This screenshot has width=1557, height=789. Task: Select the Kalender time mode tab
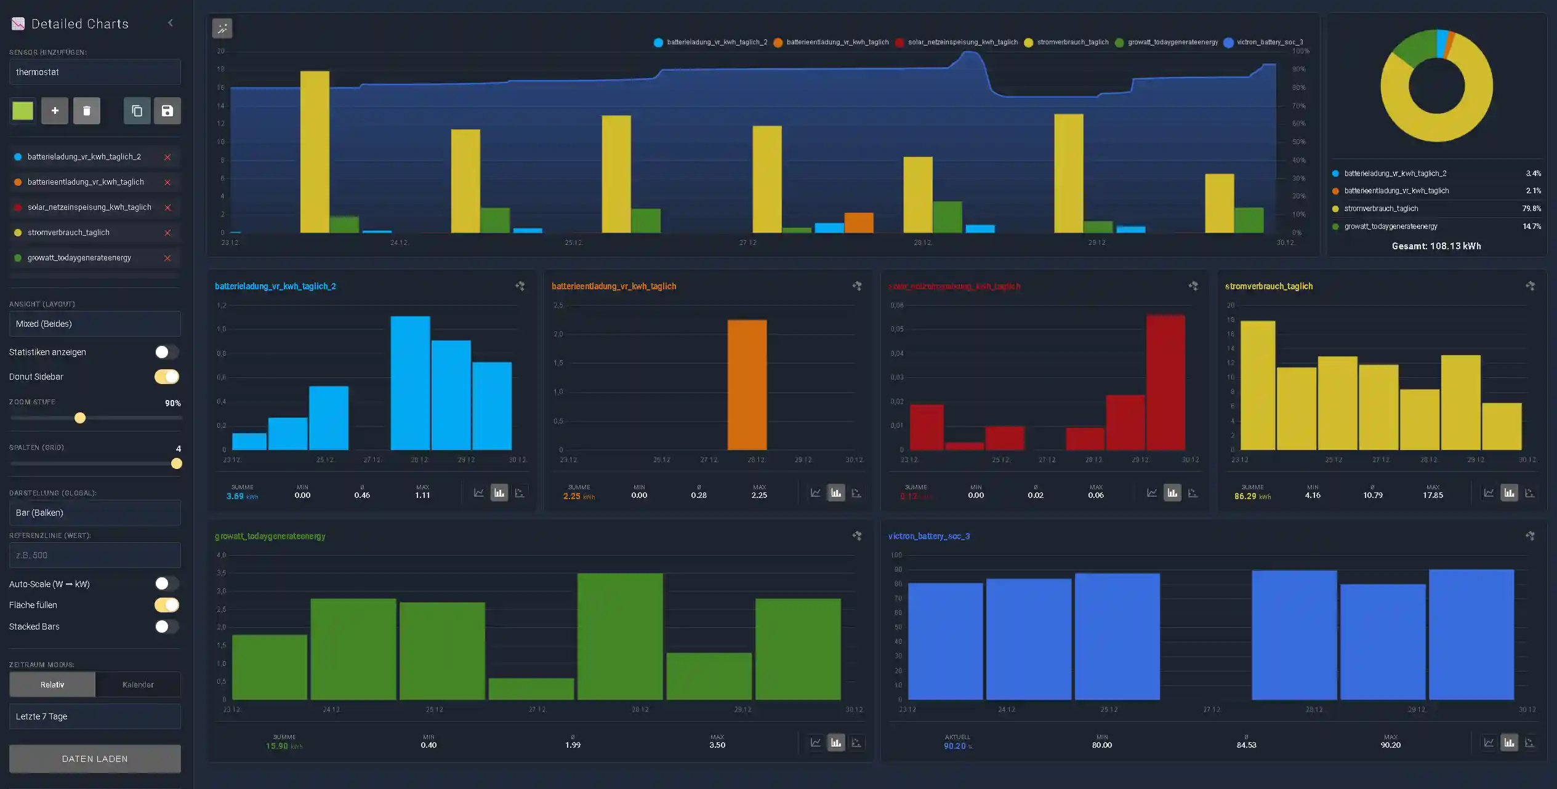pyautogui.click(x=138, y=684)
